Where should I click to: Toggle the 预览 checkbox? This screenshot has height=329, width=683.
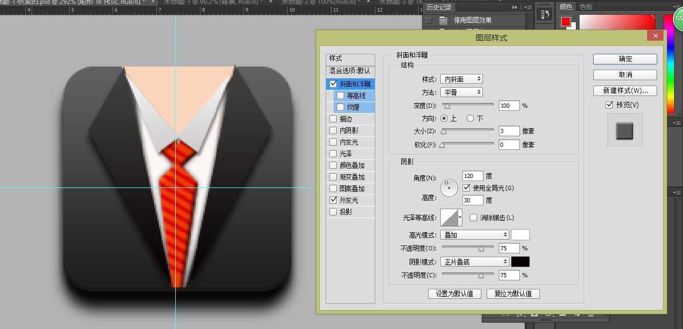click(610, 105)
